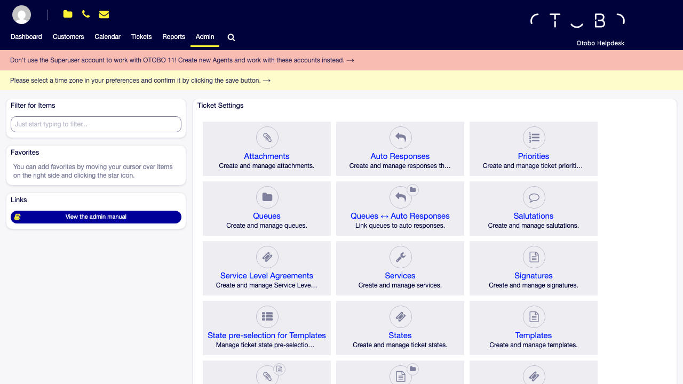This screenshot has width=683, height=384.
Task: Click the Signatures document icon
Action: click(x=534, y=257)
